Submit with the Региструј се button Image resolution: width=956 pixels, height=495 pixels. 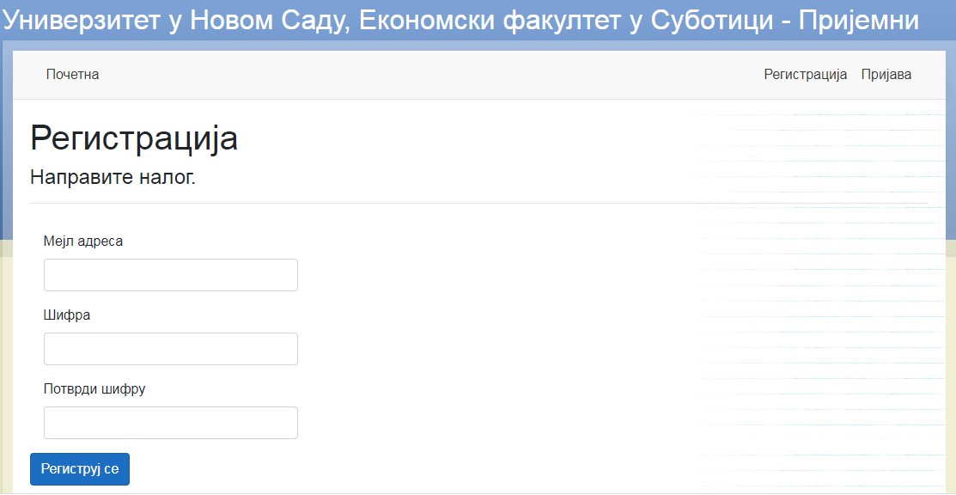pos(80,468)
